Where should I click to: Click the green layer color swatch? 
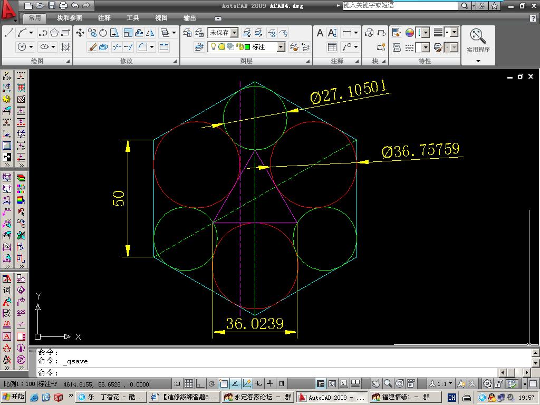247,47
